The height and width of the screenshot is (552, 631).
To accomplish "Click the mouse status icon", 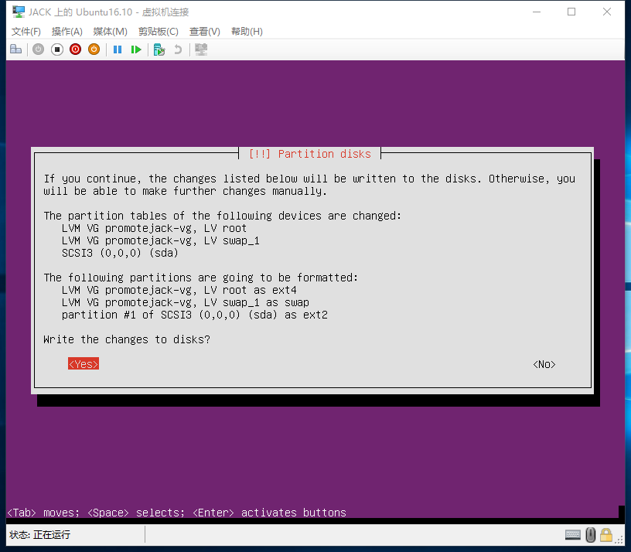I will (x=590, y=535).
